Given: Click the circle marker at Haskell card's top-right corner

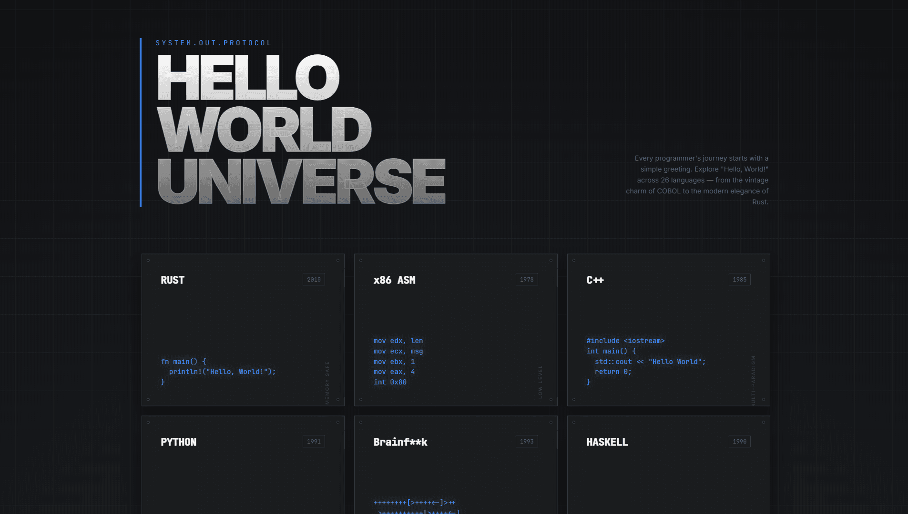Looking at the screenshot, I should click(763, 422).
